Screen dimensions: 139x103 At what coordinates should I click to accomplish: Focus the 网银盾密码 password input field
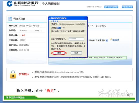pos(76,39)
